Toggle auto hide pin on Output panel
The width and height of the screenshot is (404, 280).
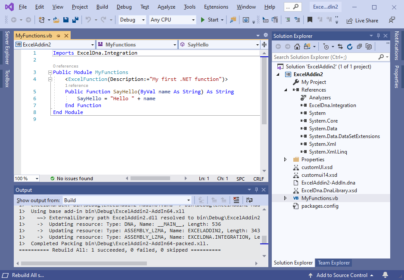point(256,190)
